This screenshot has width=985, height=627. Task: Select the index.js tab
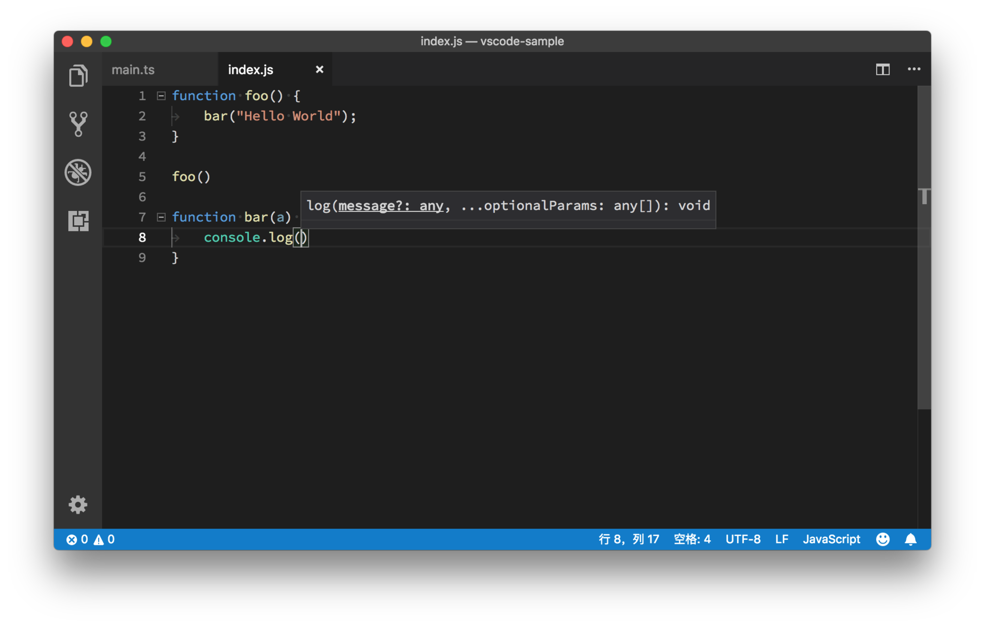tap(251, 70)
